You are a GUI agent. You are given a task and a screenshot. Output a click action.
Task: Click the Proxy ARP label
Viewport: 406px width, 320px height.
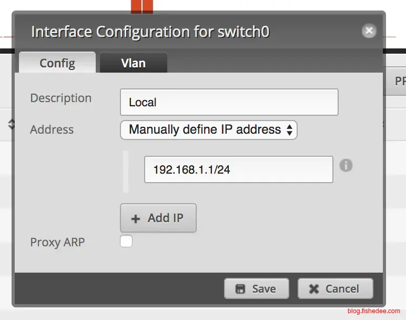pos(57,243)
